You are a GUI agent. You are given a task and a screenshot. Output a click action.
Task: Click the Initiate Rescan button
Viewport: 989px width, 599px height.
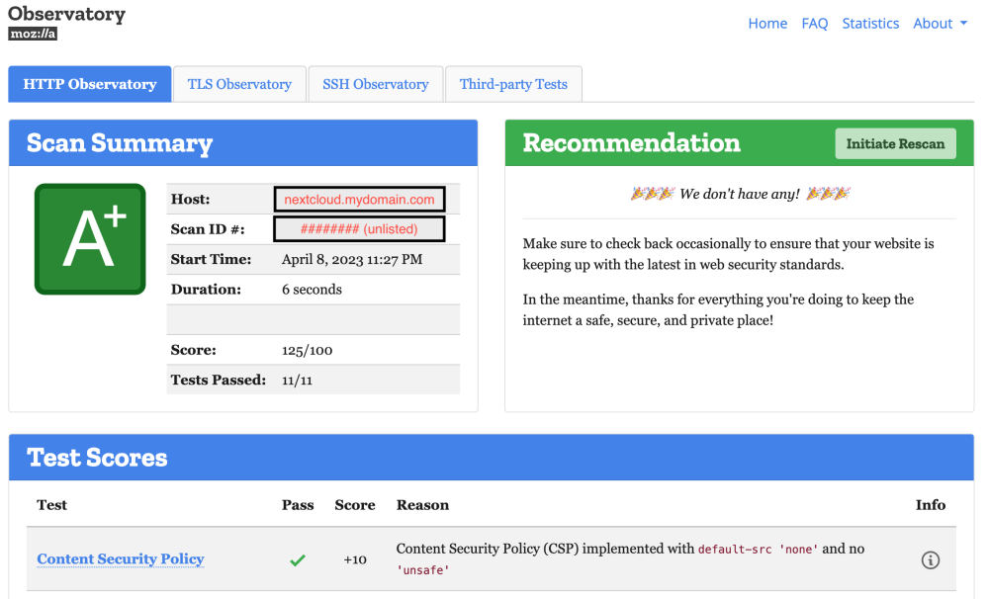[895, 143]
